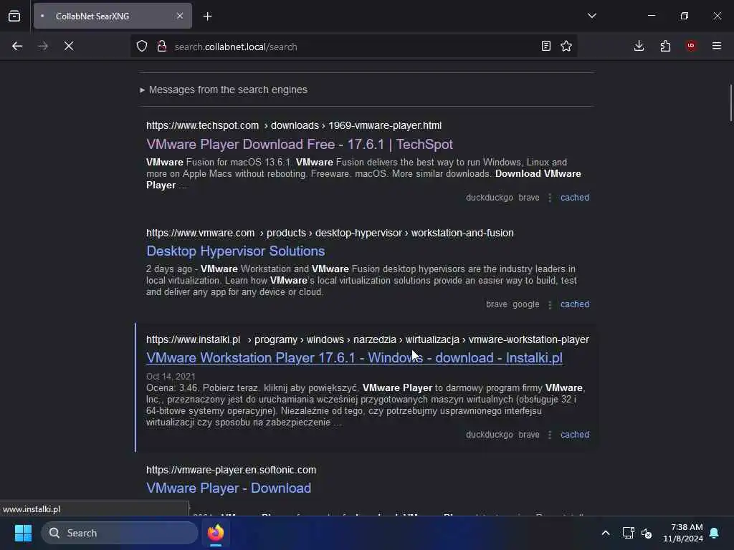Screen dimensions: 734x550
Task: Bookmark this page with star icon
Action: (566, 46)
